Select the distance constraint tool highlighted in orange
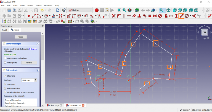The height and width of the screenshot is (112, 212). (181, 16)
